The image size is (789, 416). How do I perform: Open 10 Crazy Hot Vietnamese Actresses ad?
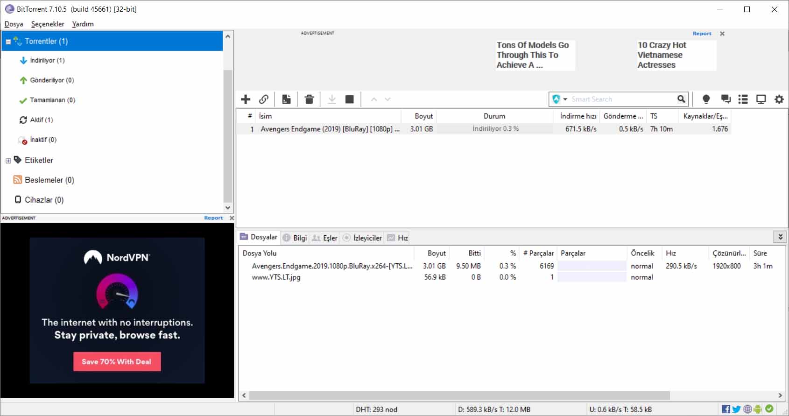coord(676,55)
